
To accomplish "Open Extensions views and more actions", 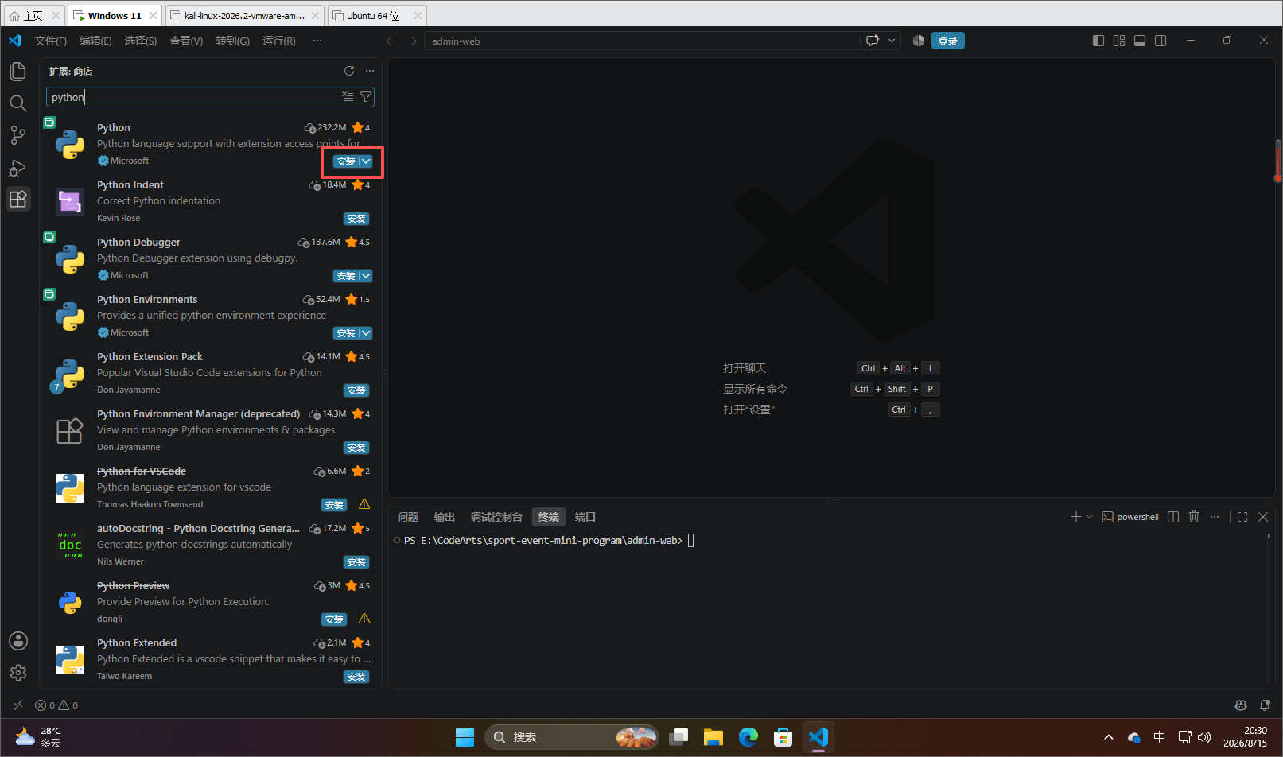I will pos(370,71).
